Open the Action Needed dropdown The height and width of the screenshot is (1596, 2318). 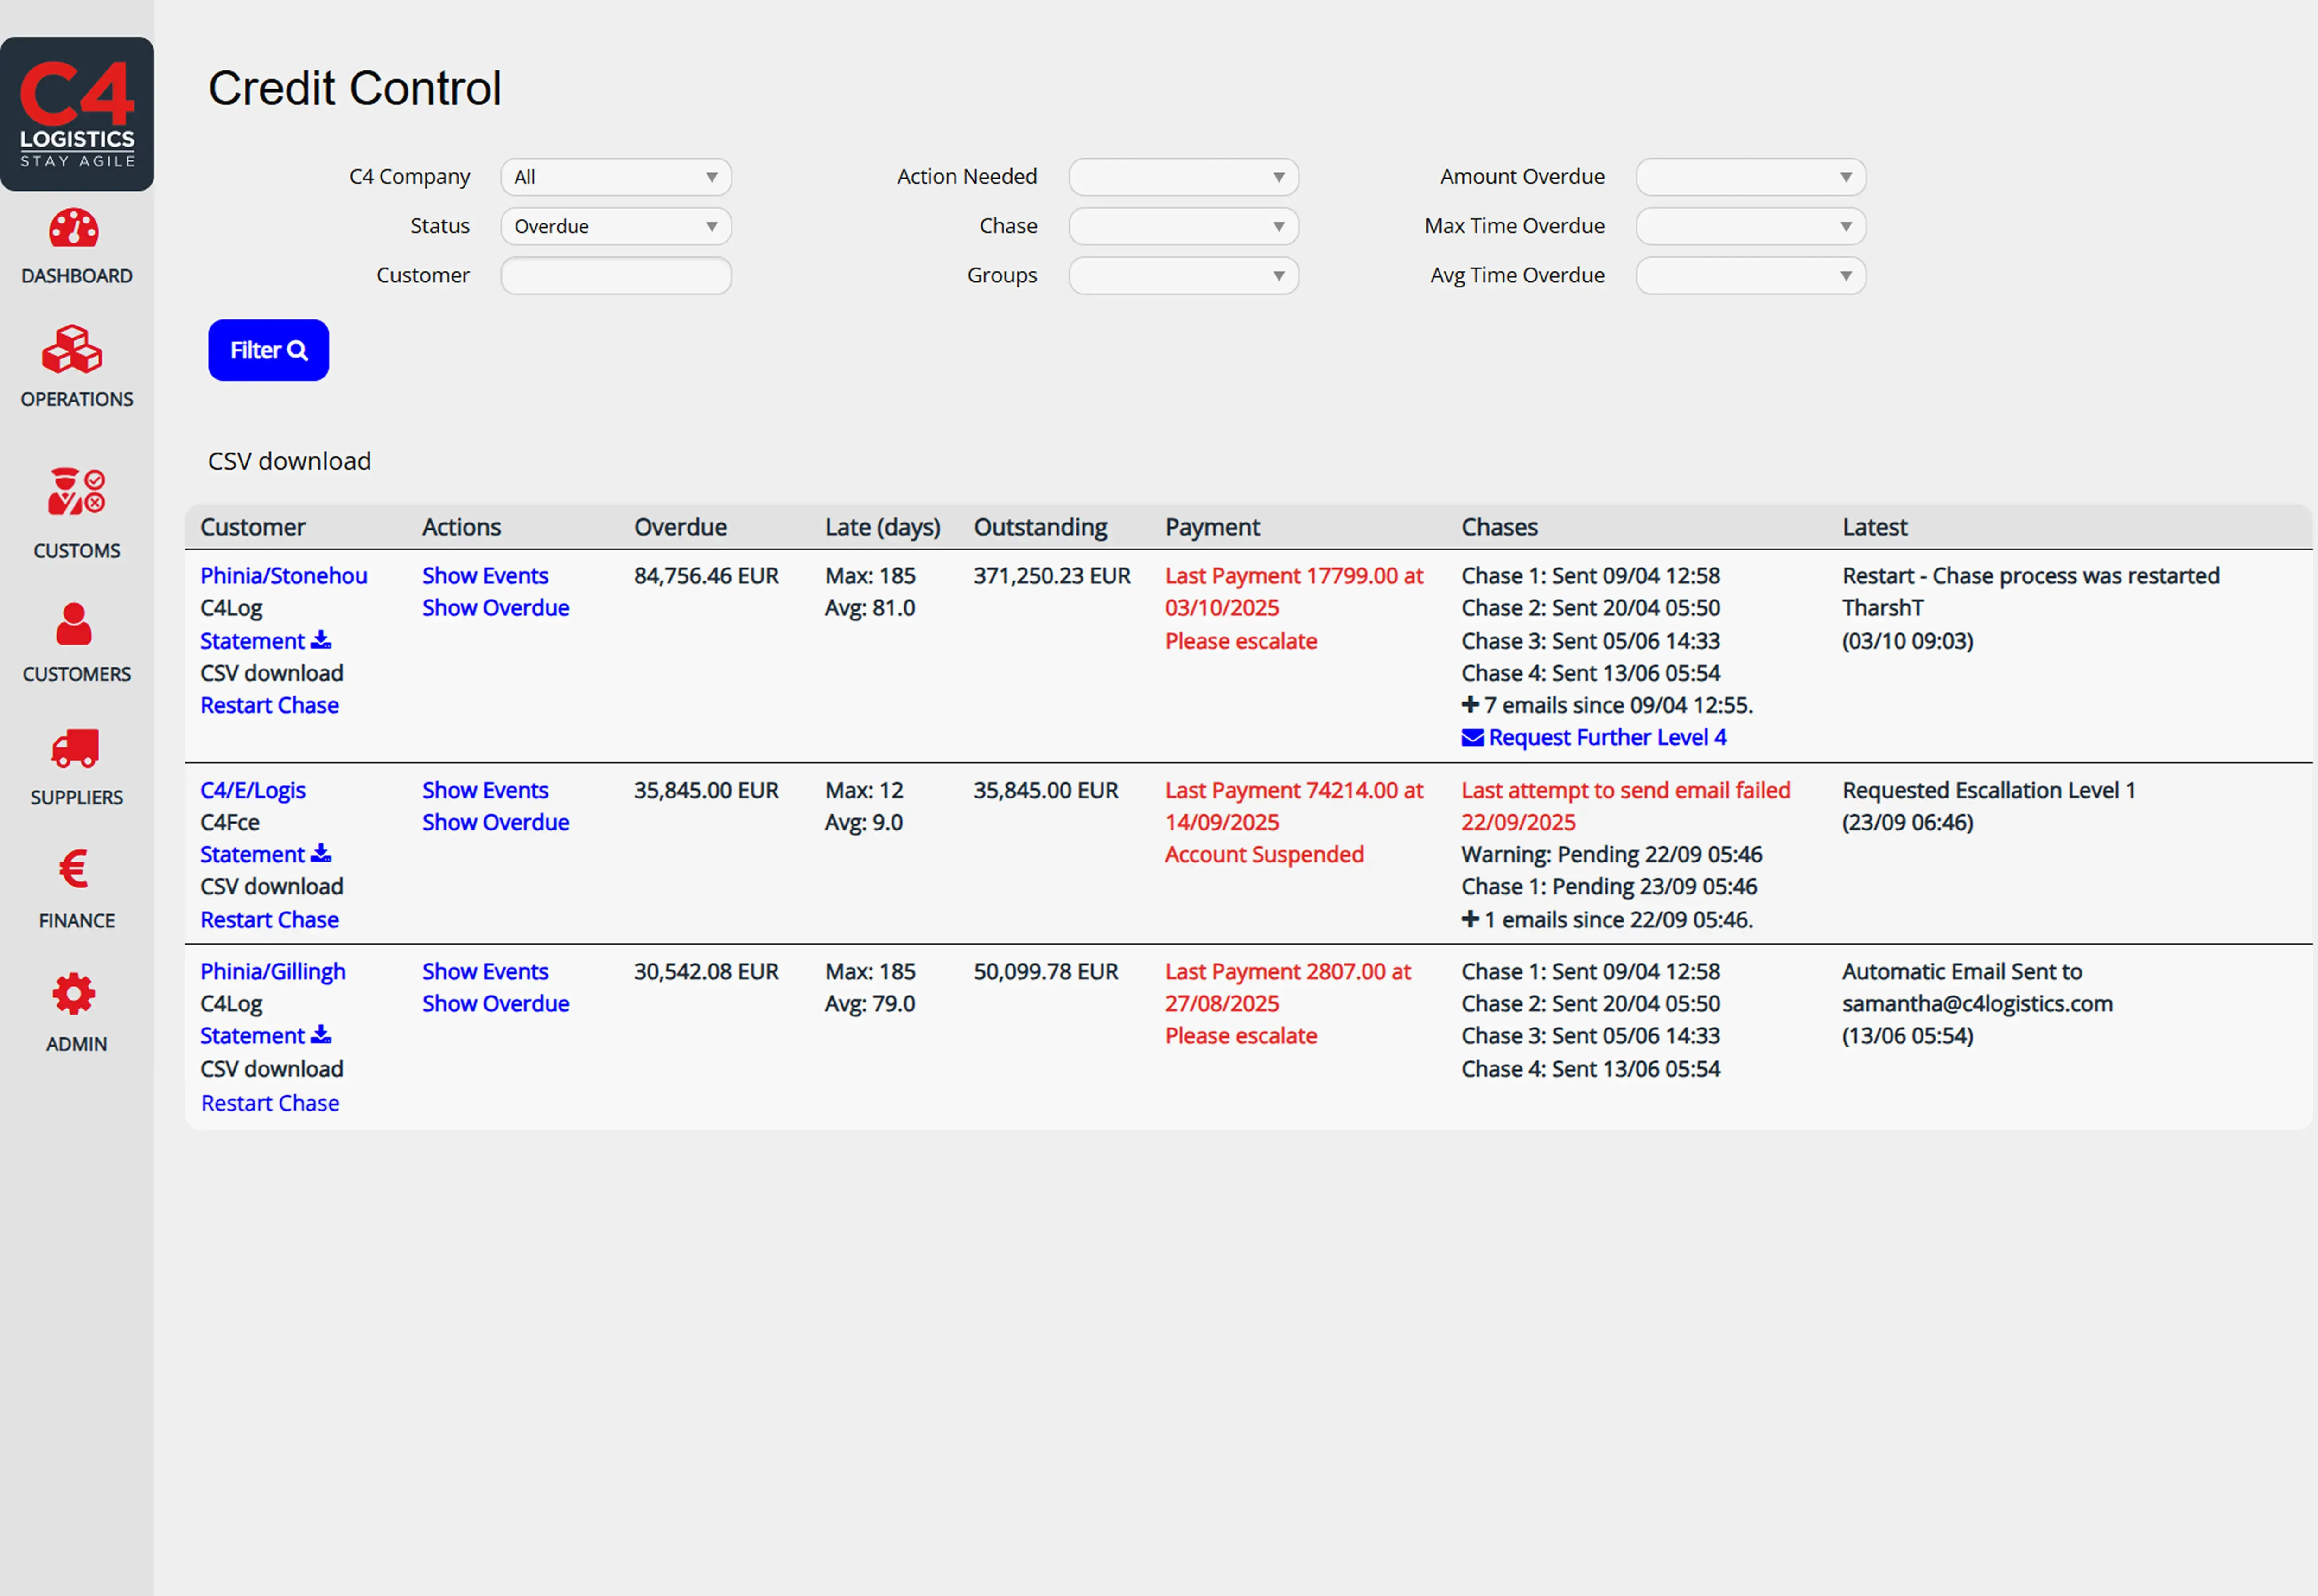click(x=1184, y=177)
